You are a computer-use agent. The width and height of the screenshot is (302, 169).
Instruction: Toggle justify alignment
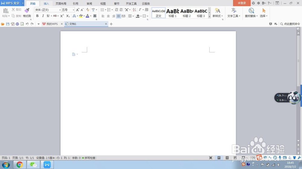click(118, 16)
